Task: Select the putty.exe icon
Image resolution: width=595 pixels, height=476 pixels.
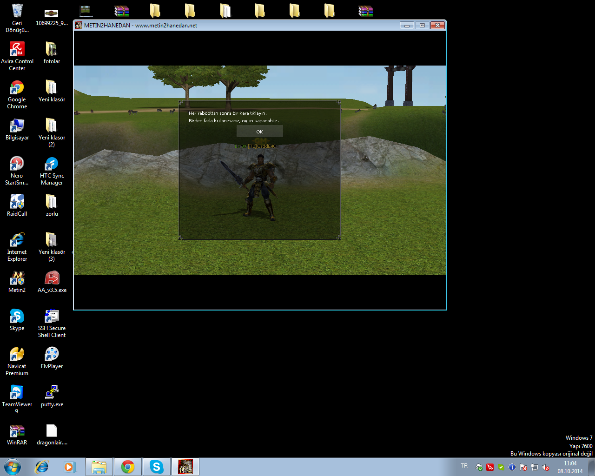Action: pos(52,396)
